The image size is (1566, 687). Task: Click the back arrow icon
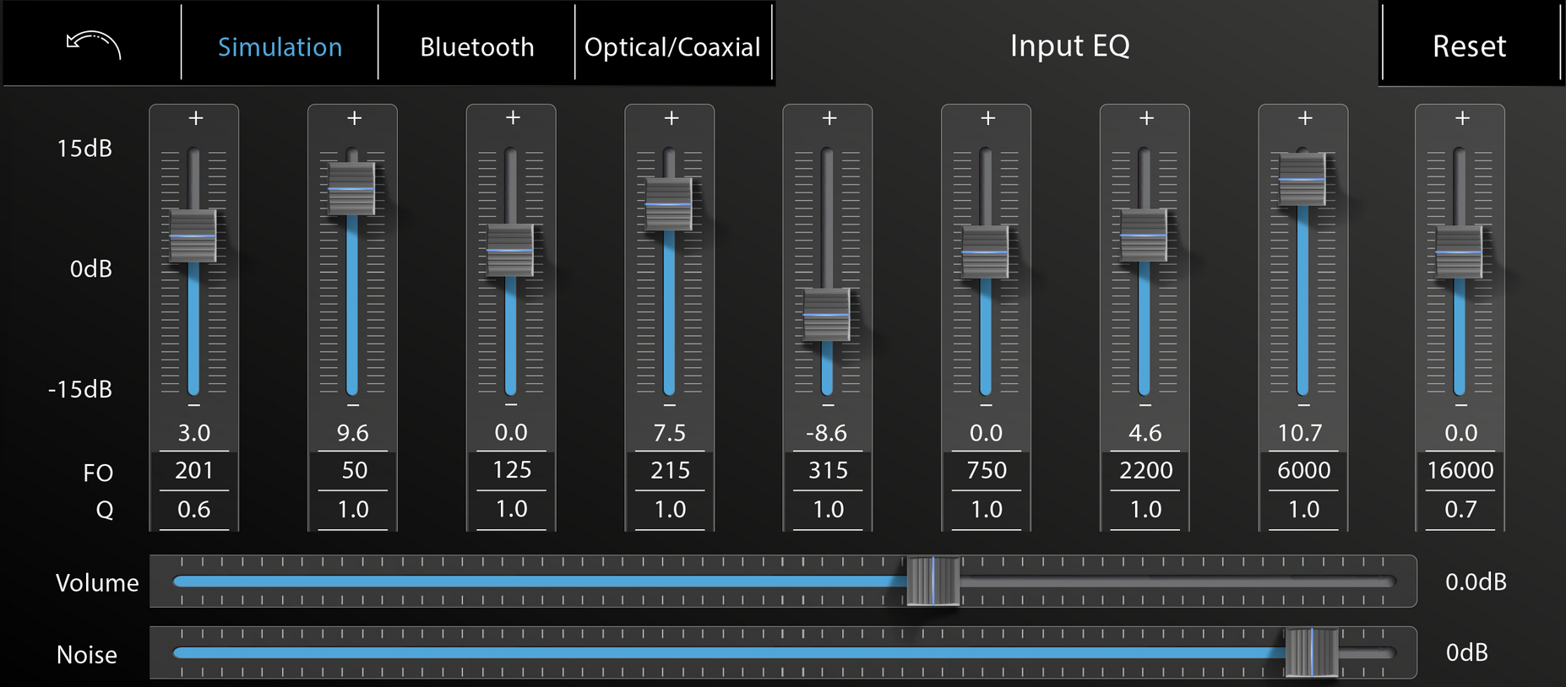pos(94,44)
